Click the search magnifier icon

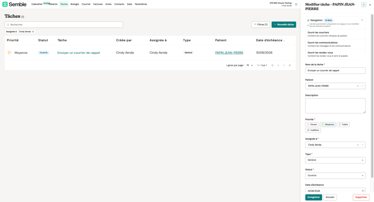pyautogui.click(x=8, y=24)
